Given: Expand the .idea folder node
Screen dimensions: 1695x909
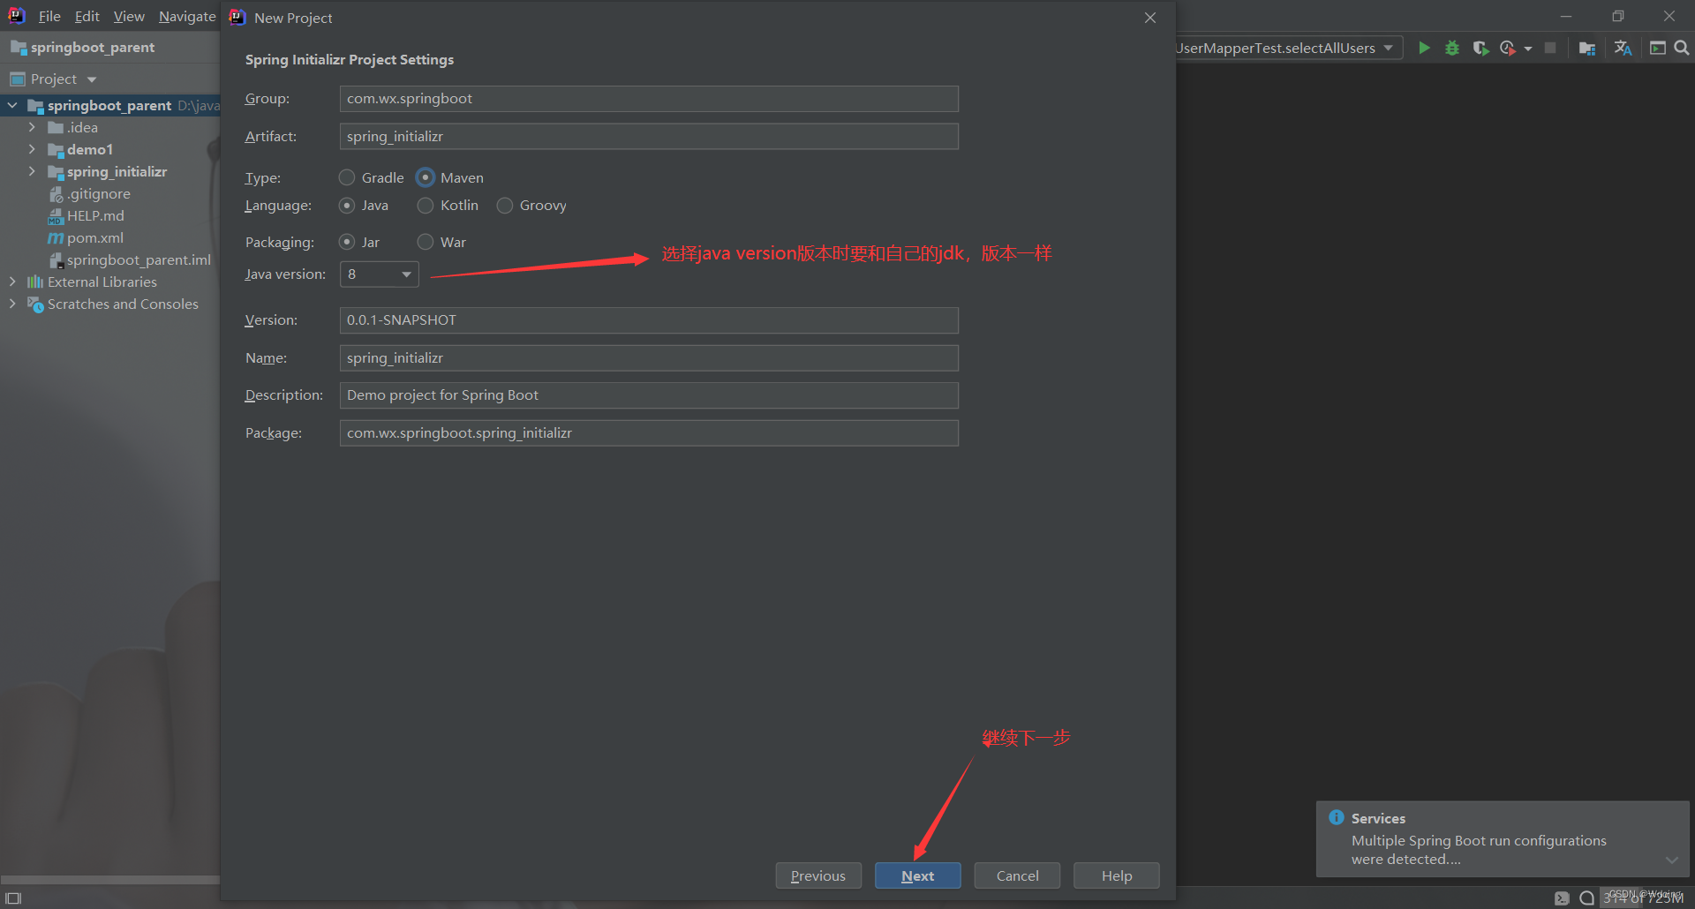Looking at the screenshot, I should [x=32, y=128].
